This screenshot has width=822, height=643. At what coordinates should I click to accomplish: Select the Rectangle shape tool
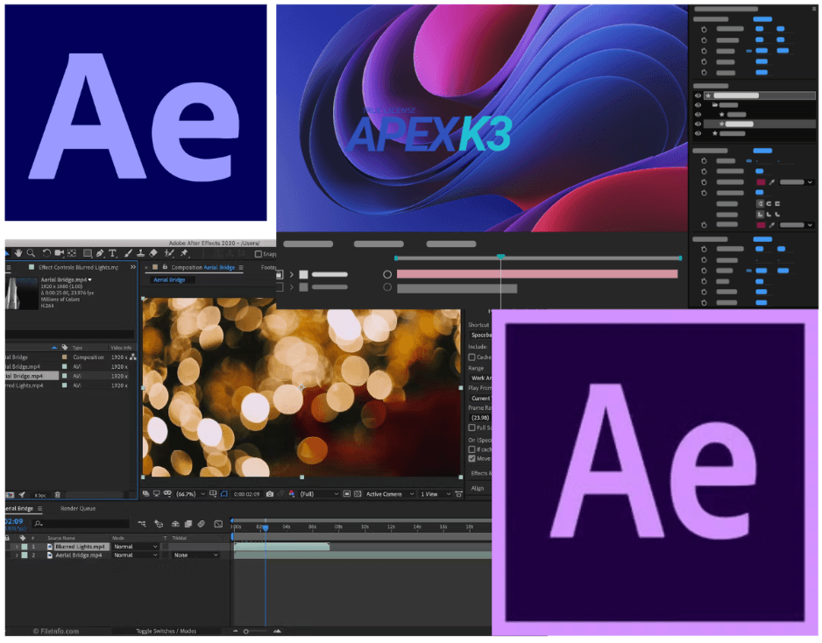click(x=88, y=253)
